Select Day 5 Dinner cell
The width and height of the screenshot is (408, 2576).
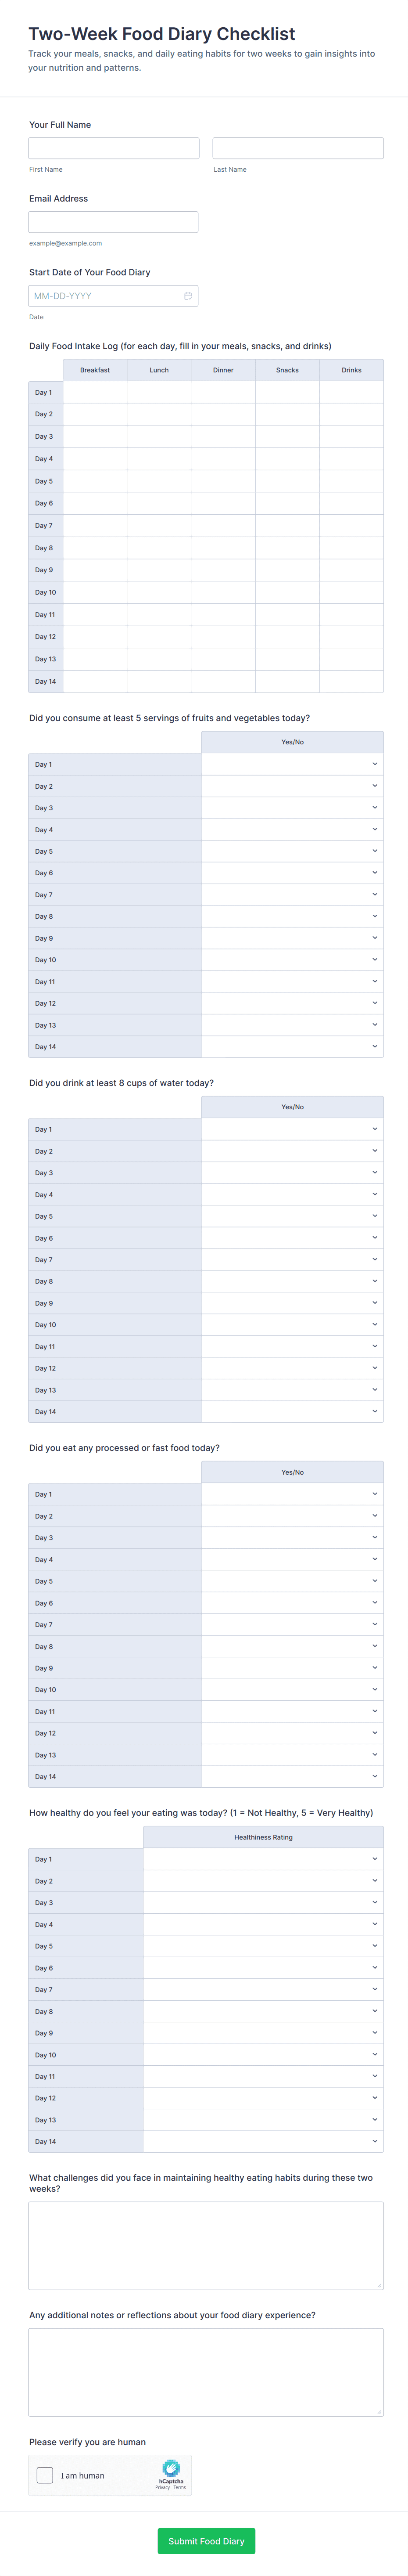[x=223, y=481]
